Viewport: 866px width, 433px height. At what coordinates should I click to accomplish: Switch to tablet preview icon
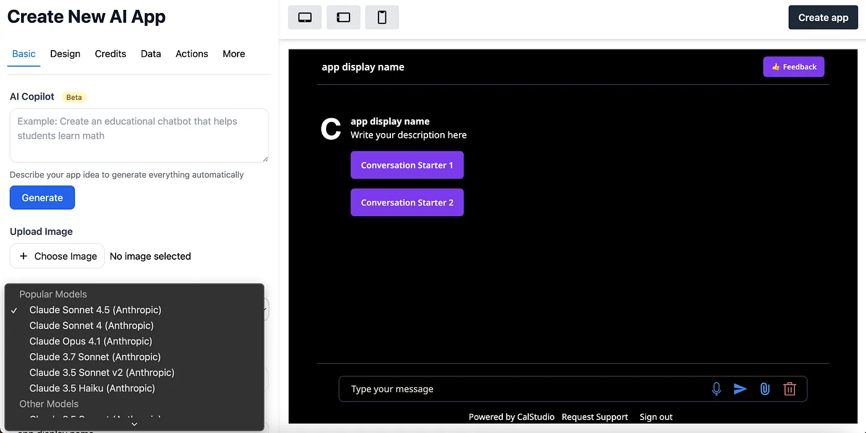[343, 17]
